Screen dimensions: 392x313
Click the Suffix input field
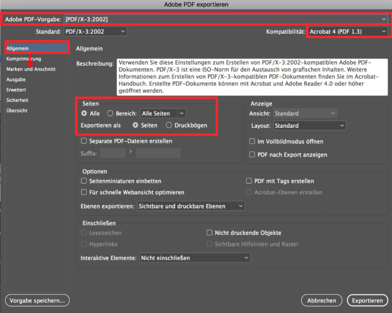[x=112, y=153]
